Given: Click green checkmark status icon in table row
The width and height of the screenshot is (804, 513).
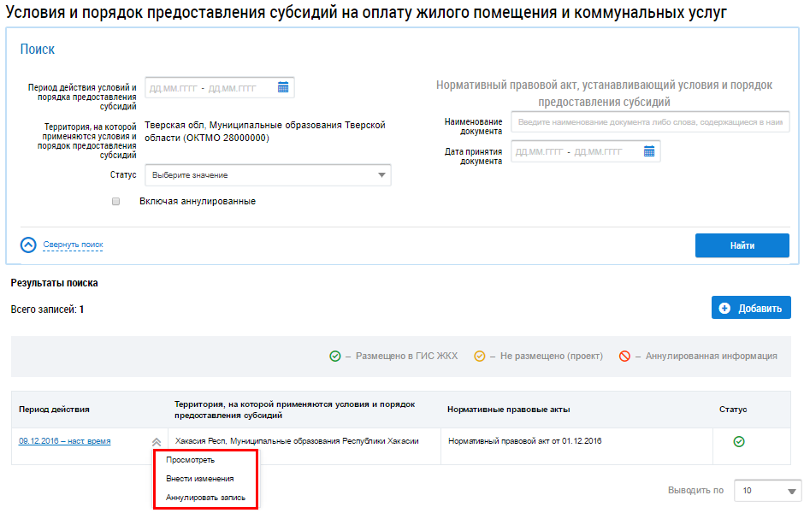Looking at the screenshot, I should tap(739, 441).
